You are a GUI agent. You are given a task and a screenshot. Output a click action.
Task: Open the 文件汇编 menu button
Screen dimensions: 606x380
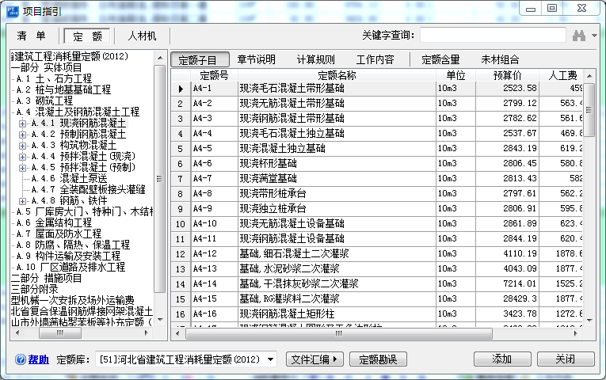pos(314,359)
